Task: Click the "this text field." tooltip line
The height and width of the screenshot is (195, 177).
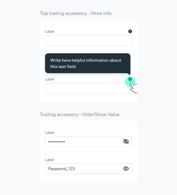Action: coord(64,67)
